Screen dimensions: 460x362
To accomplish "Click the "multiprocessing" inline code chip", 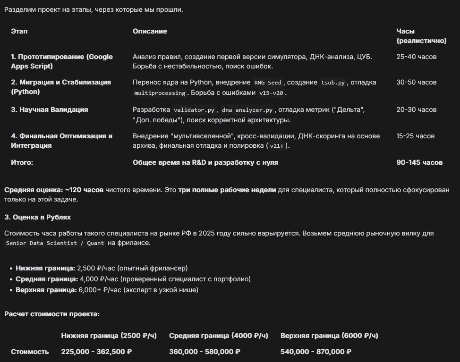I will click(x=158, y=93).
